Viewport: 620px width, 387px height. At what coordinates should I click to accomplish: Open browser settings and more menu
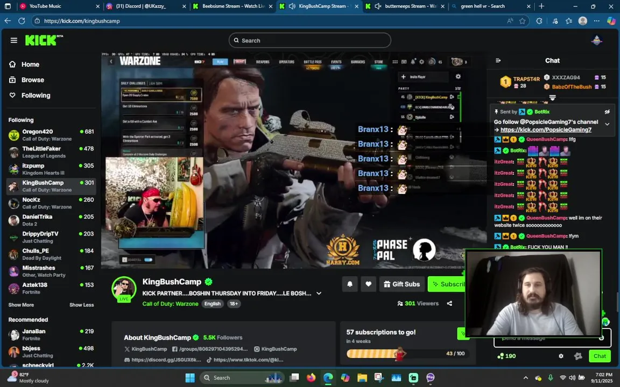597,21
